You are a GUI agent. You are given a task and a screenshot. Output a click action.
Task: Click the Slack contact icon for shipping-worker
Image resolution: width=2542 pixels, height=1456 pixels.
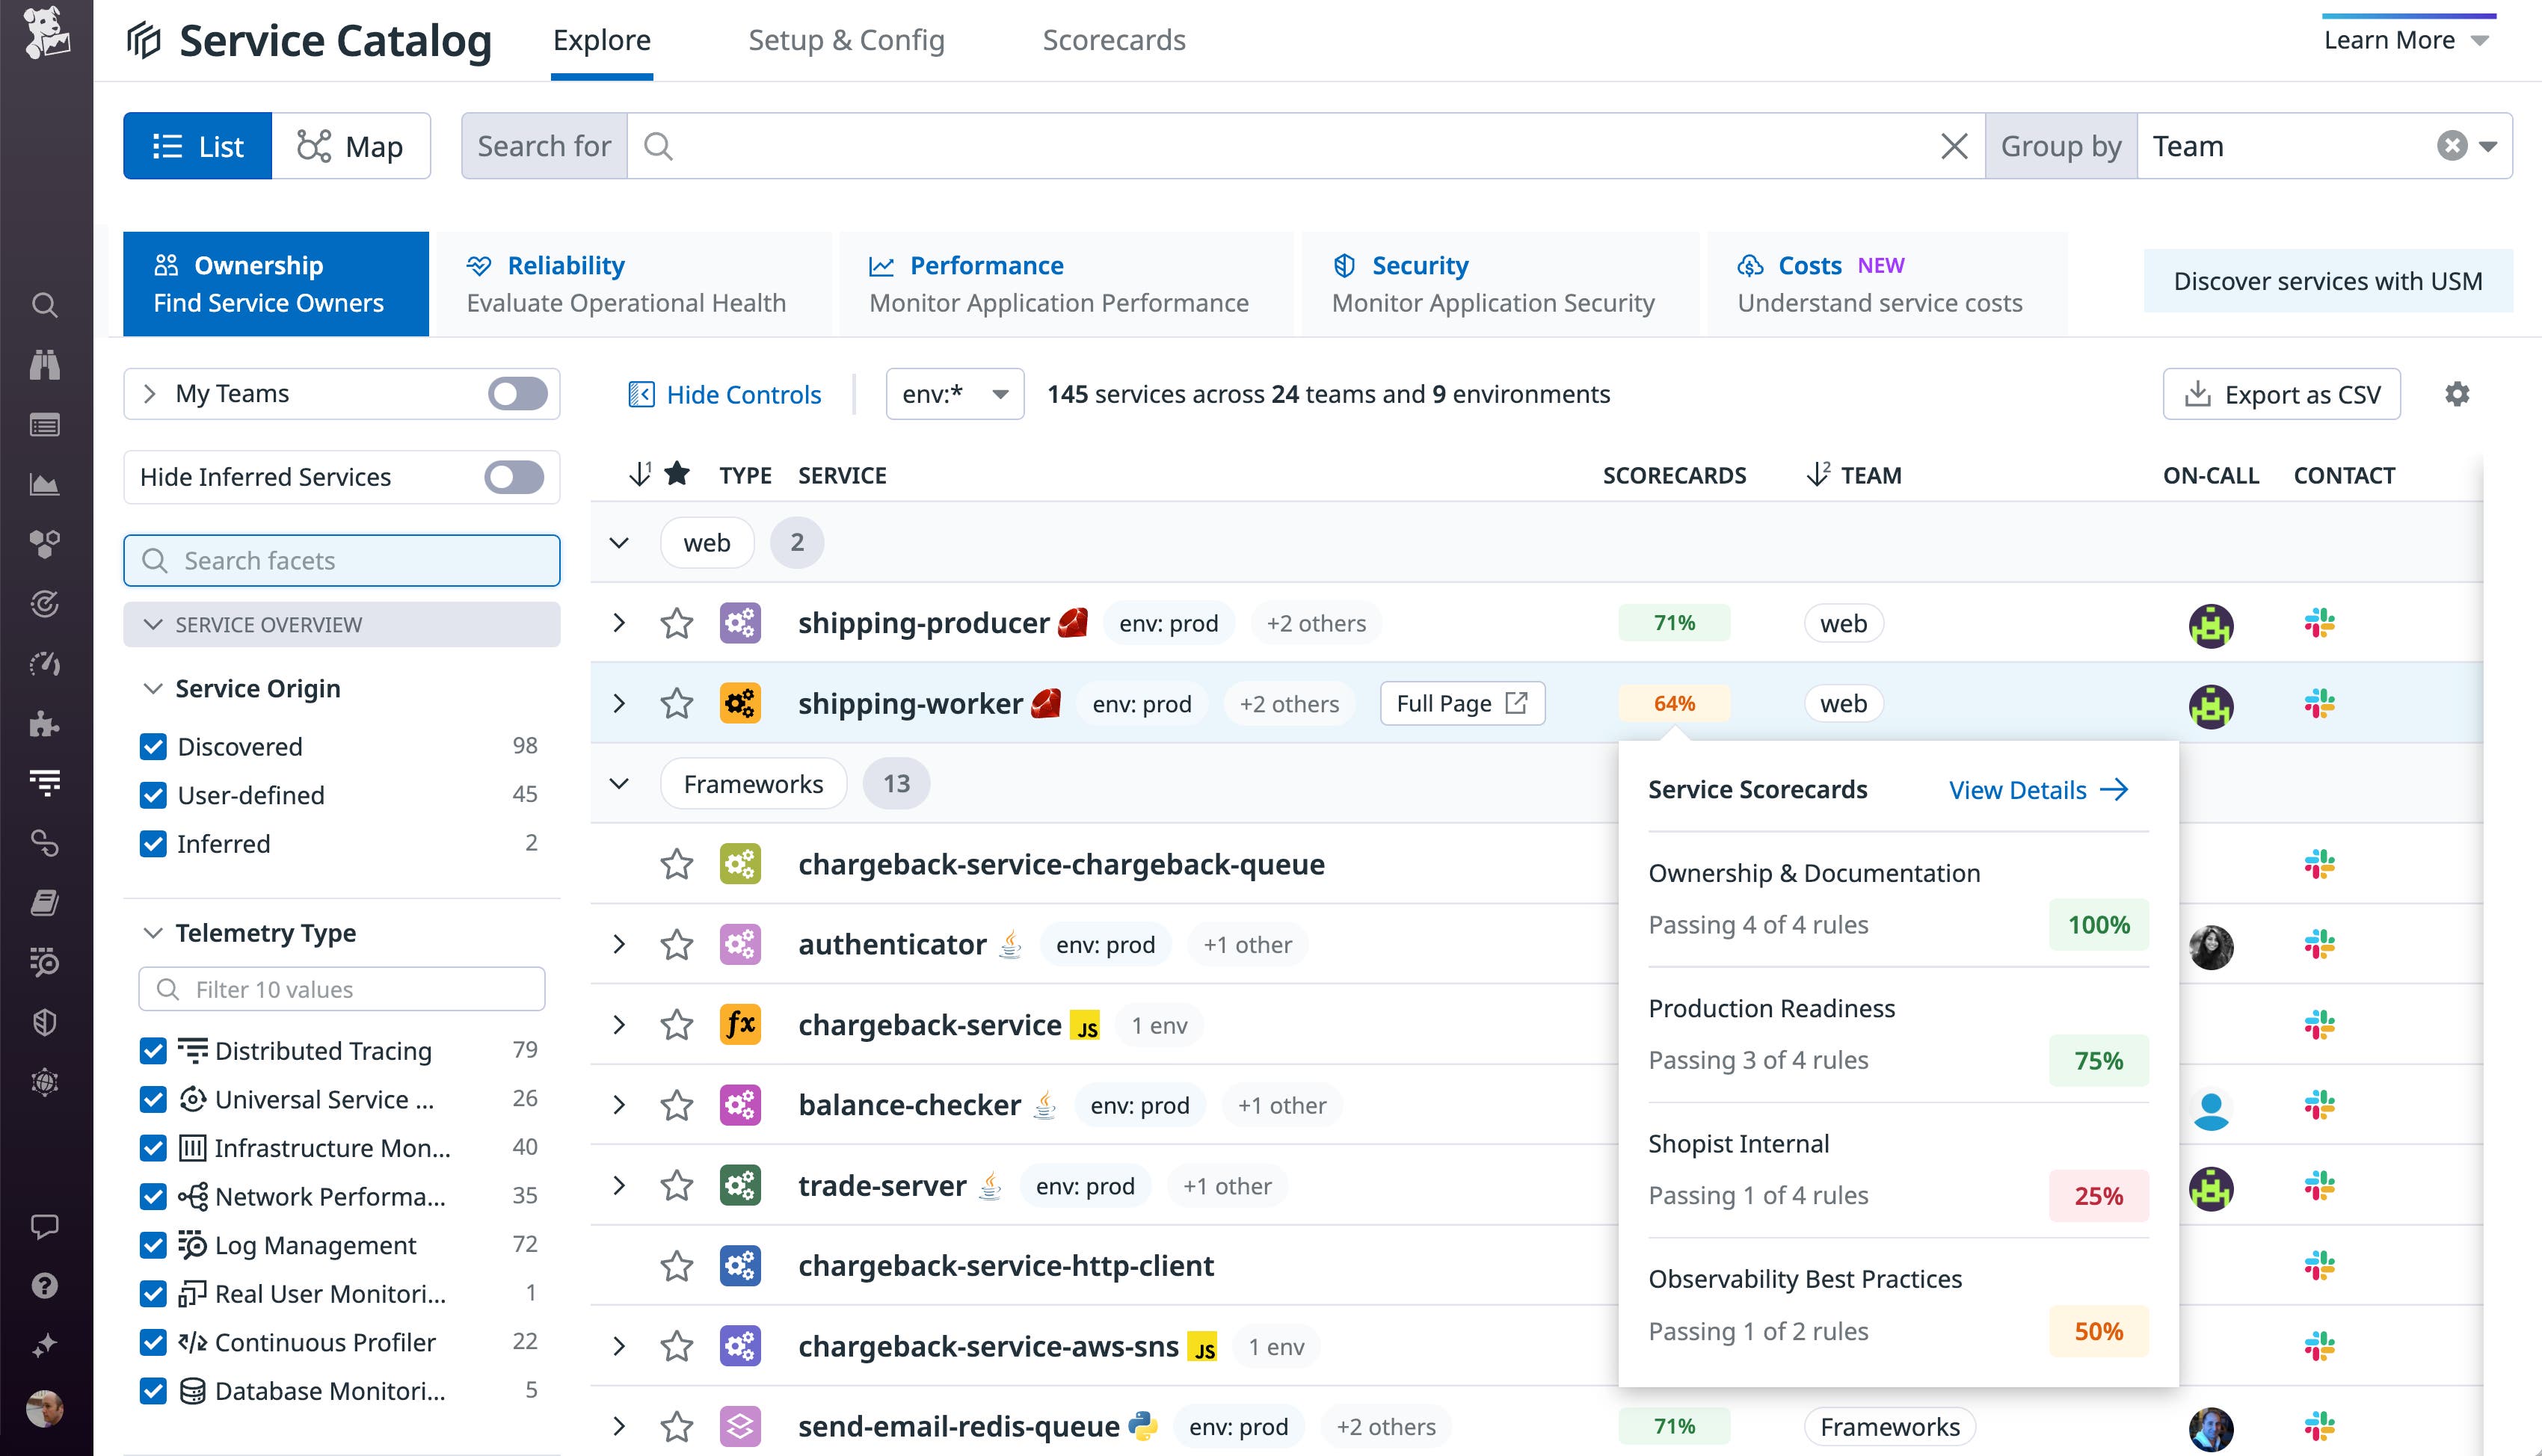tap(2319, 704)
